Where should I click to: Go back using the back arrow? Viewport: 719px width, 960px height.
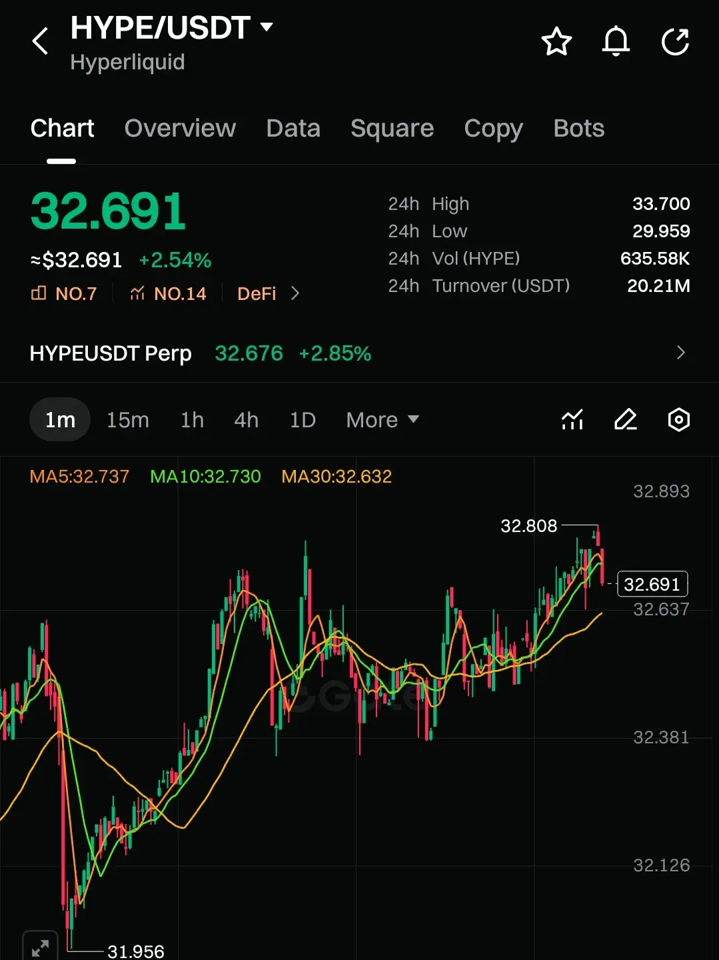41,41
